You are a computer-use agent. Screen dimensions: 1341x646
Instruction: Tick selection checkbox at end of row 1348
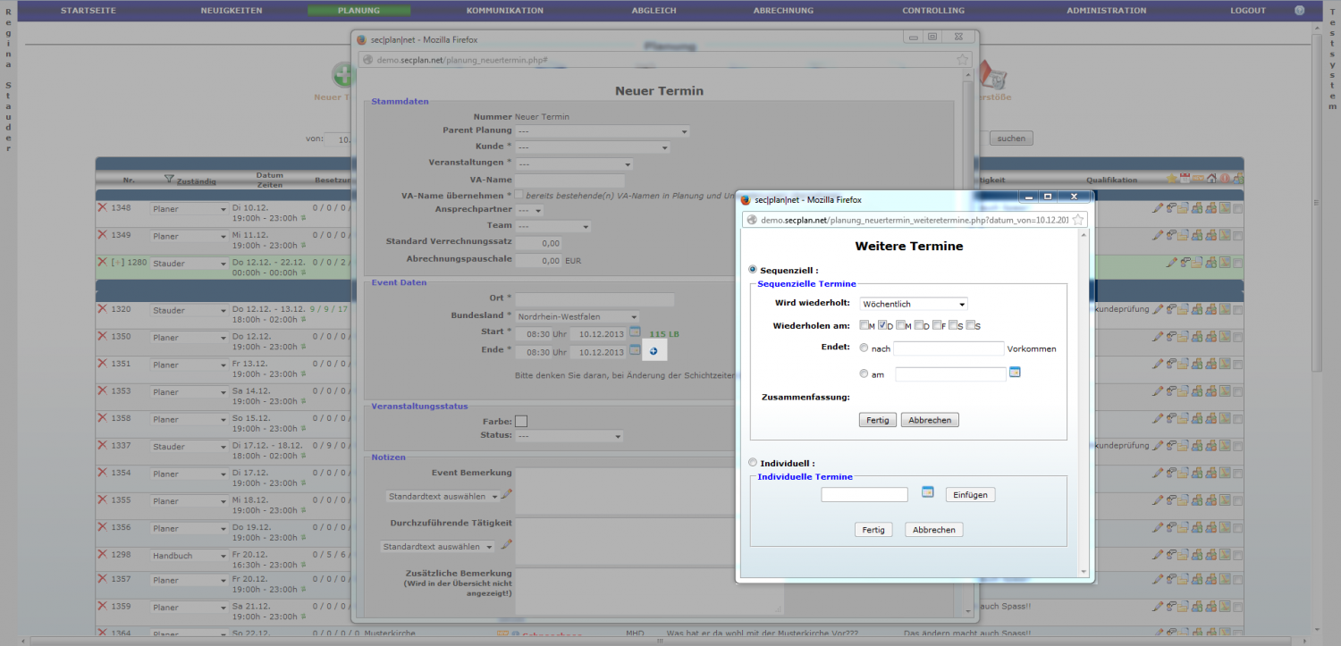[x=1238, y=209]
